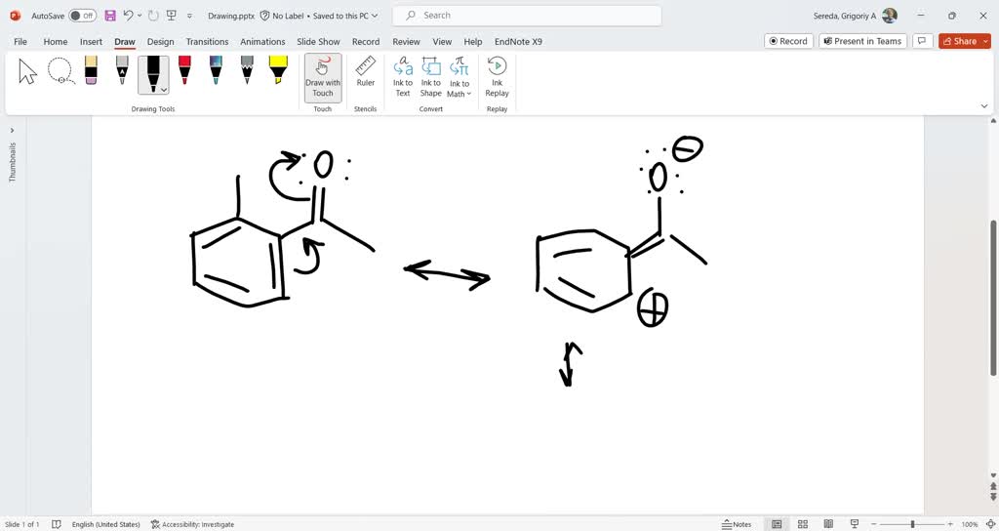Viewport: 999px width, 531px height.
Task: Click Ink to Shape converter
Action: (430, 76)
